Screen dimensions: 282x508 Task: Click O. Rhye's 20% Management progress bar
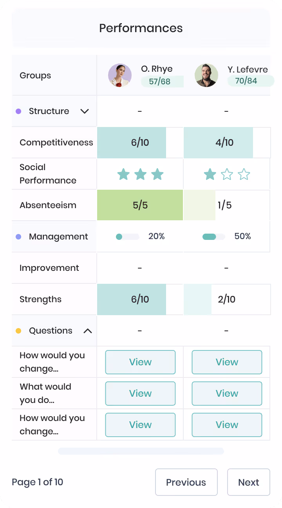(128, 237)
